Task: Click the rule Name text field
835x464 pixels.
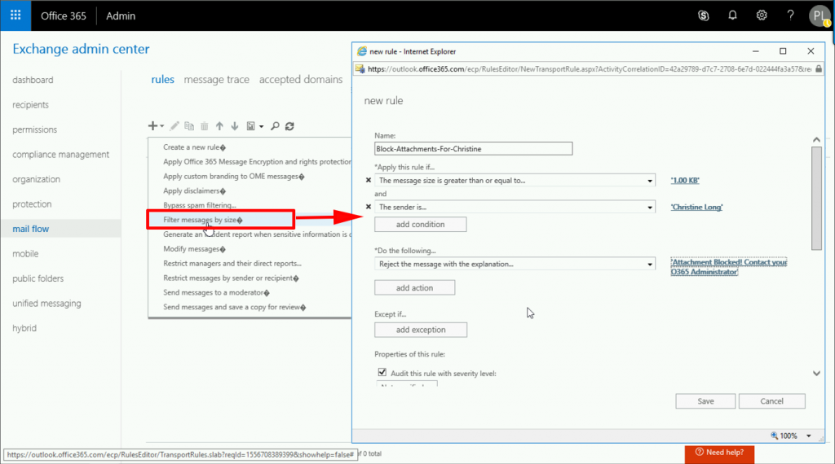Action: click(x=473, y=149)
